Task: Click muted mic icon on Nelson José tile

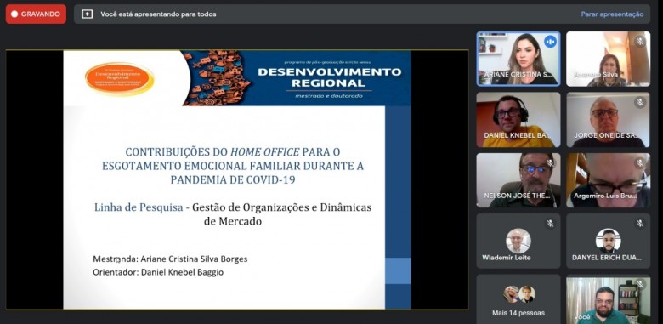Action: coord(550,163)
